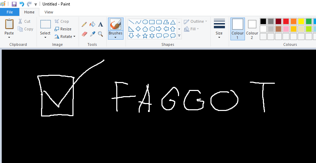Pick the green colour swatch

[x=309, y=21]
